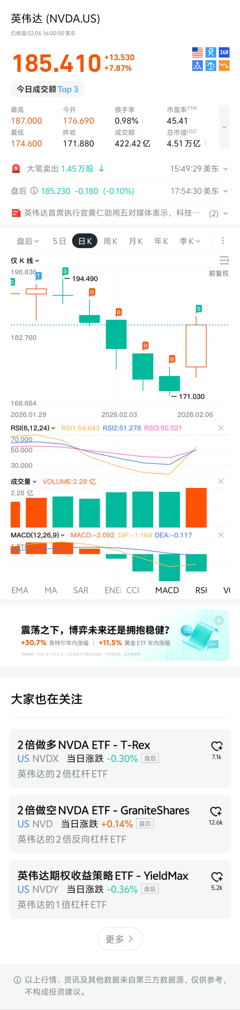Open the three-dot chart options menu

point(222,241)
